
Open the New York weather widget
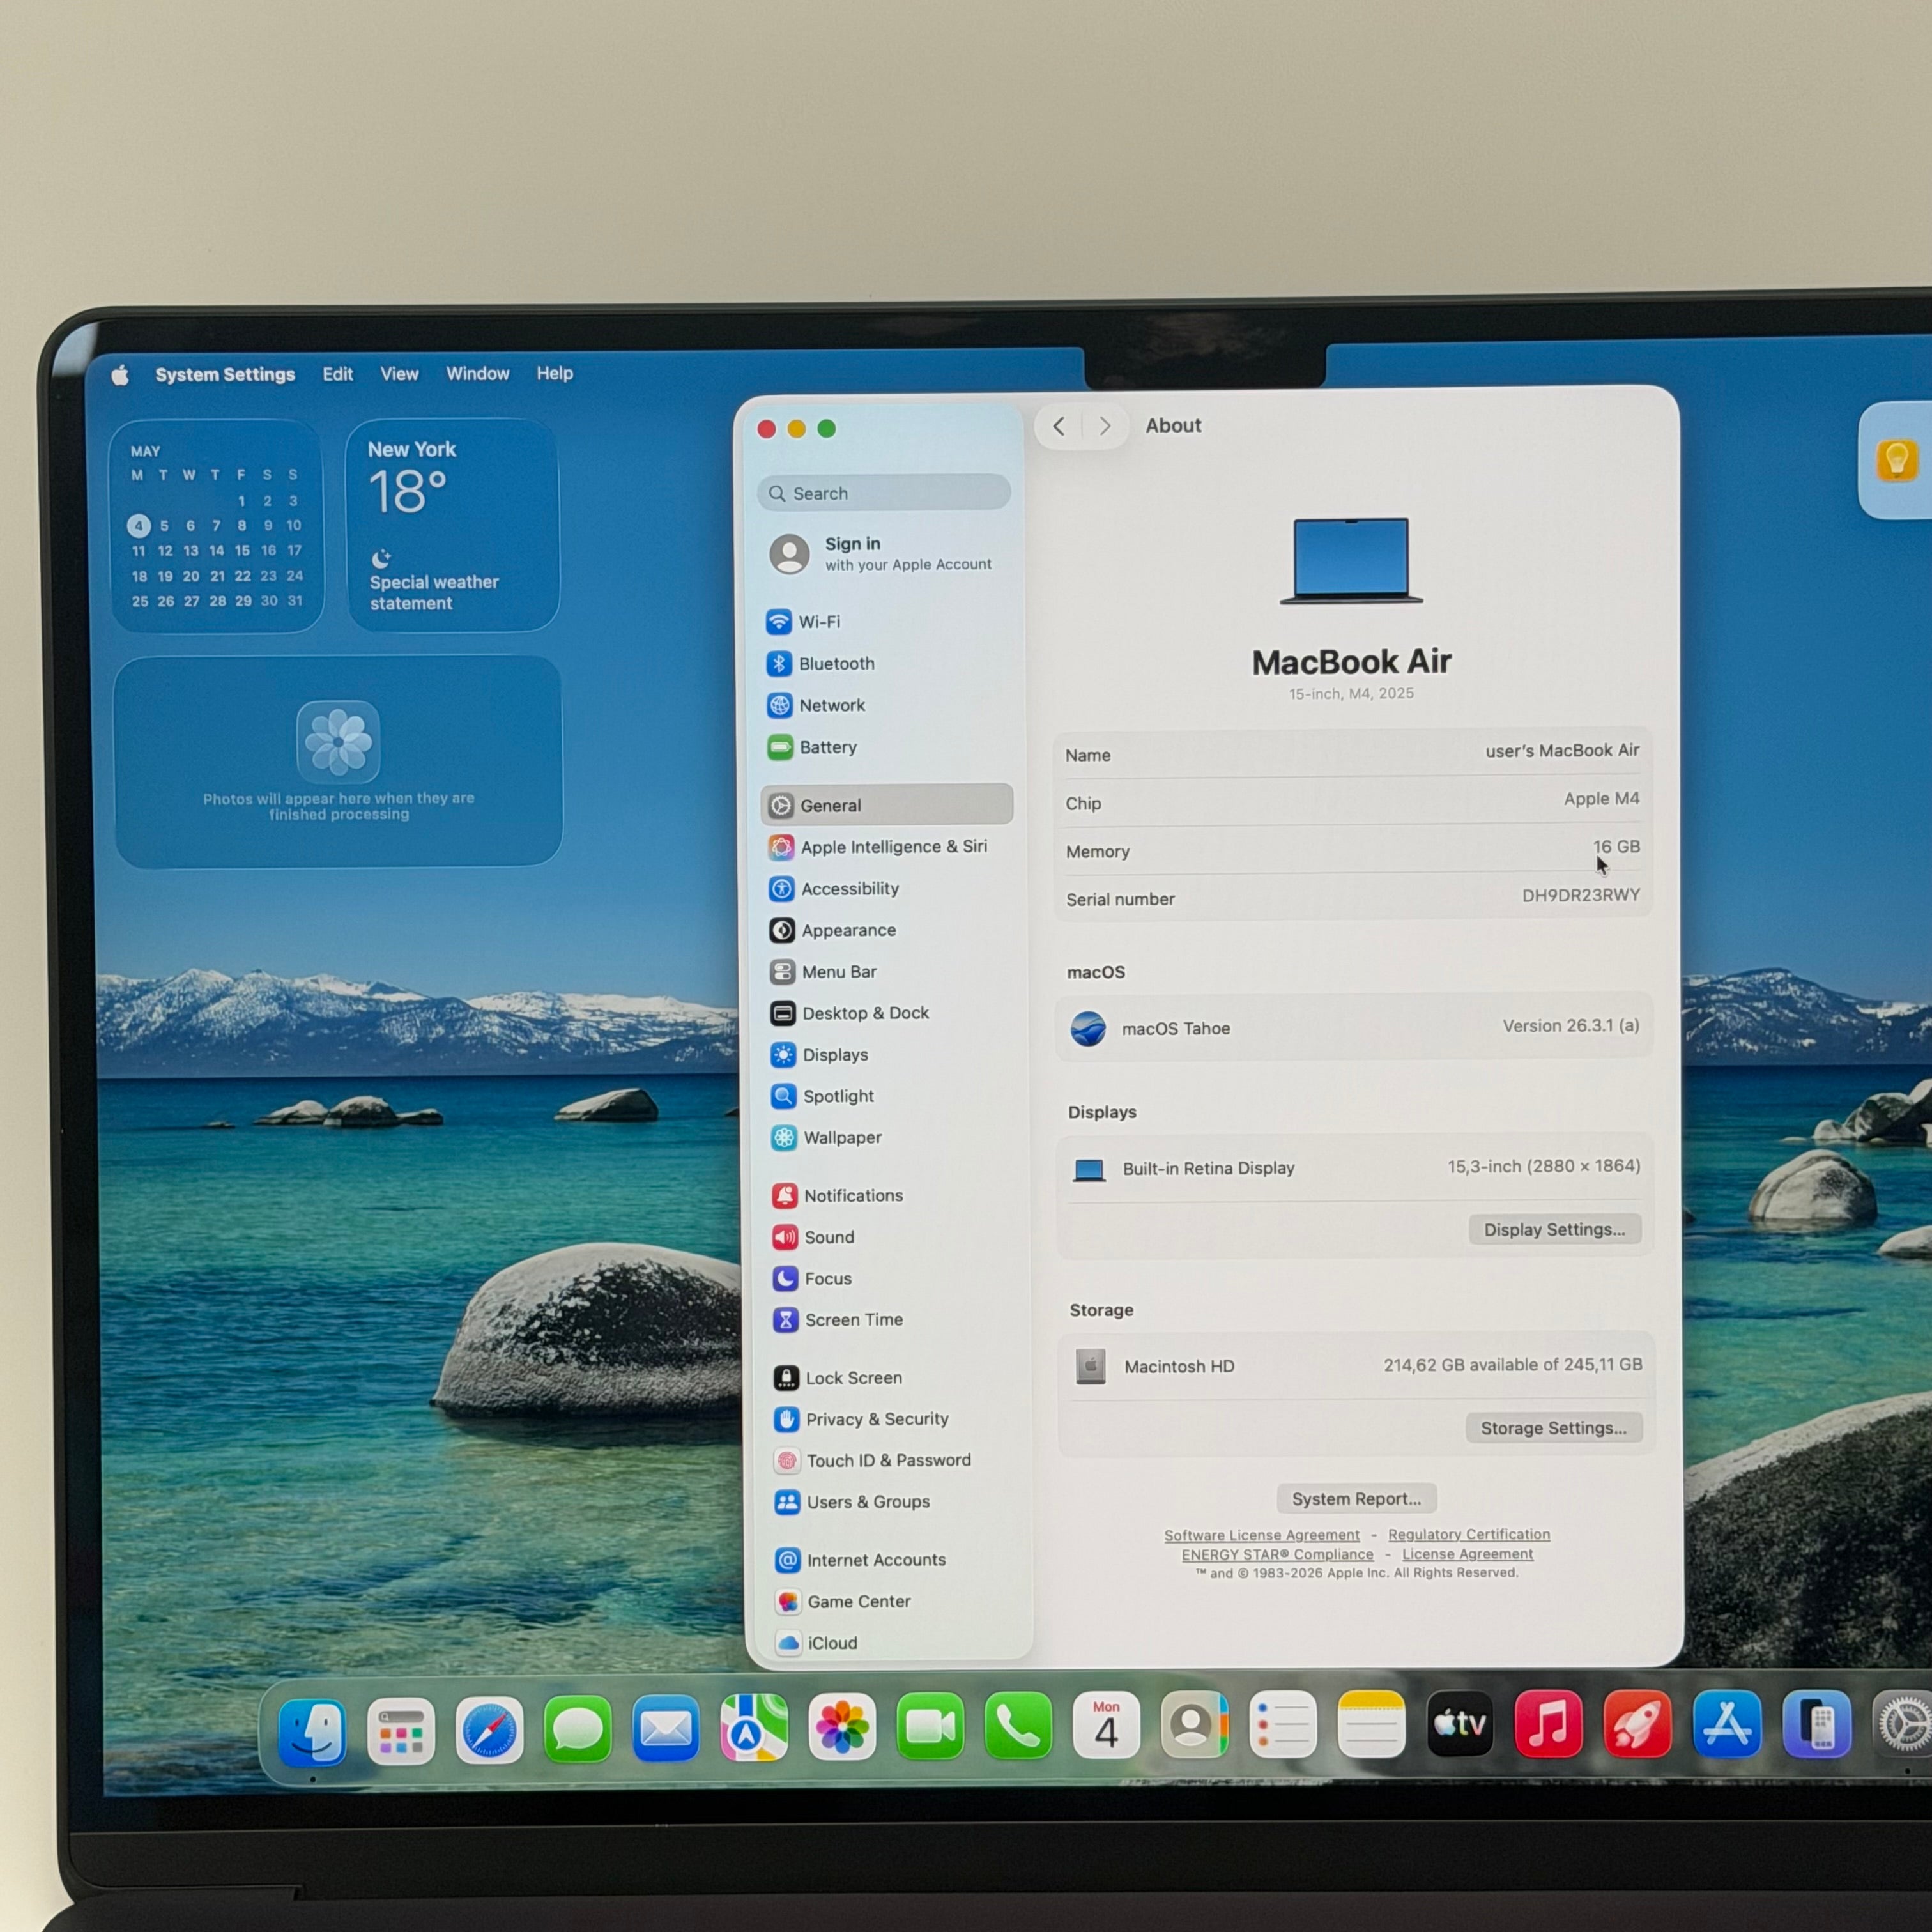452,525
